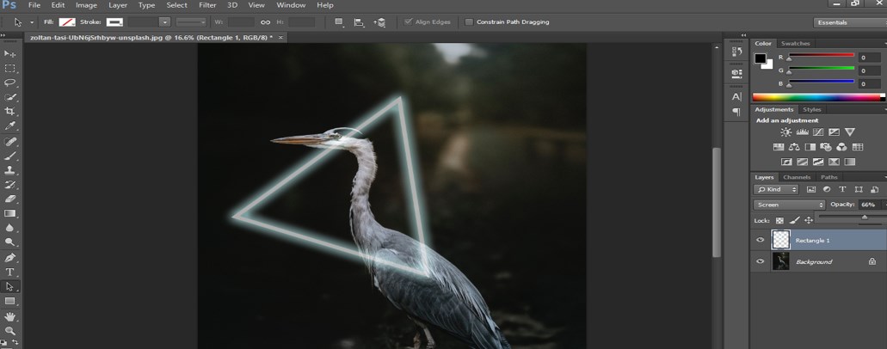Image resolution: width=887 pixels, height=349 pixels.
Task: Click link width and height icon
Action: [265, 22]
